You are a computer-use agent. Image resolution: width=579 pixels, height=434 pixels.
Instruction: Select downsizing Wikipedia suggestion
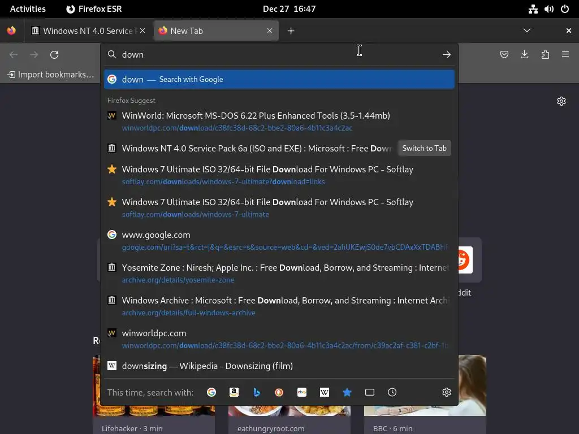(x=279, y=366)
